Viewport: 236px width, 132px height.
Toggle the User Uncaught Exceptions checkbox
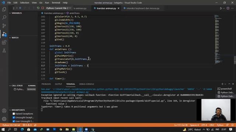pyautogui.click(x=14, y=121)
